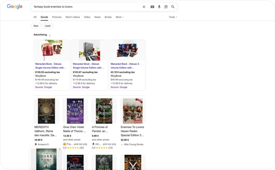Open the Short videos tab

pyautogui.click(x=73, y=17)
